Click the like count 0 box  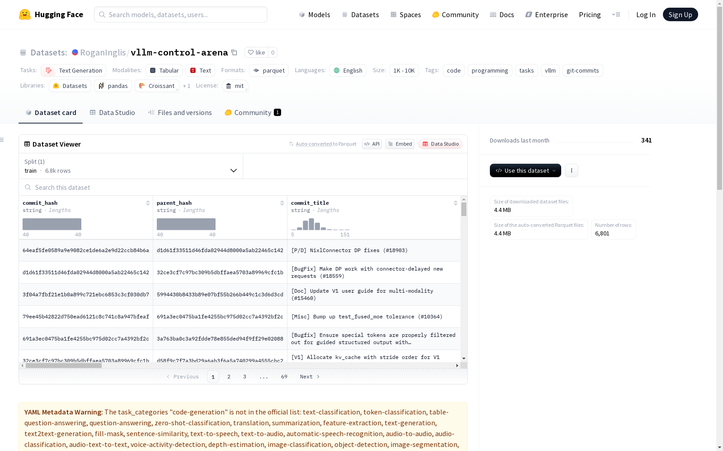pyautogui.click(x=272, y=52)
